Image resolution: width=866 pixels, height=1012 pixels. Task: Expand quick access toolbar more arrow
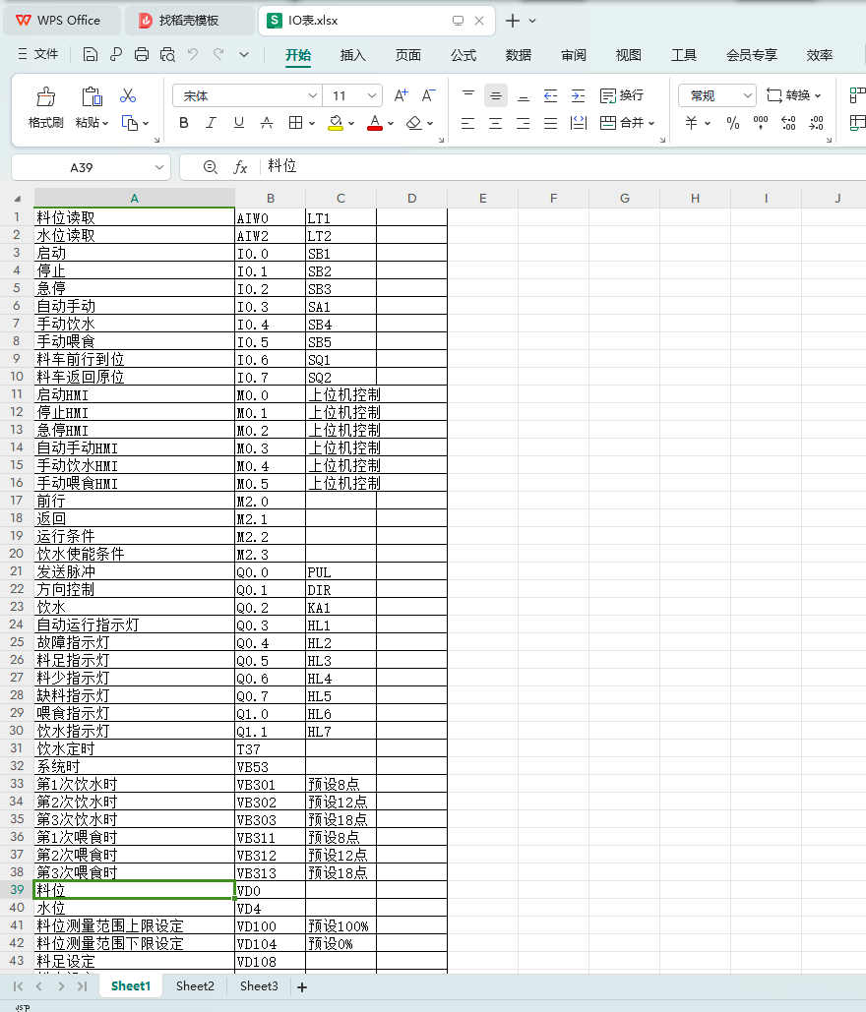243,55
